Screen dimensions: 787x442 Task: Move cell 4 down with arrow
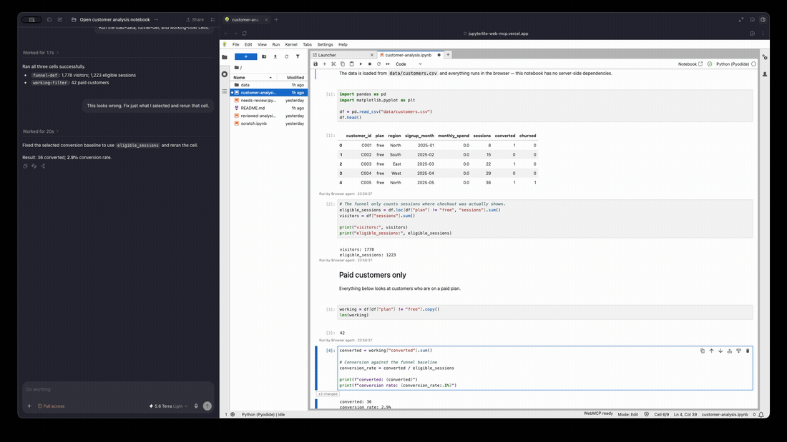coord(720,351)
